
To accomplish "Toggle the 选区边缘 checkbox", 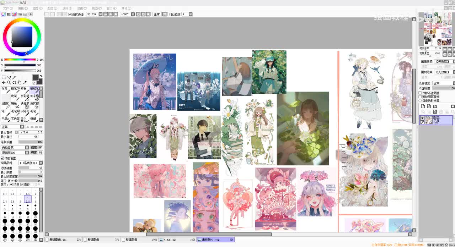I will (x=70, y=14).
